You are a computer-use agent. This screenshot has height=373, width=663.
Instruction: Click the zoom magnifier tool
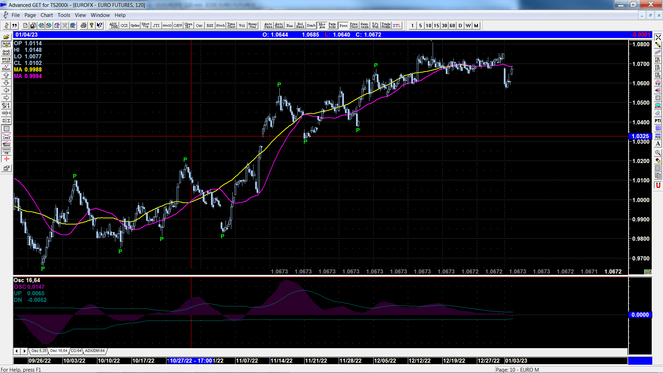click(x=658, y=152)
